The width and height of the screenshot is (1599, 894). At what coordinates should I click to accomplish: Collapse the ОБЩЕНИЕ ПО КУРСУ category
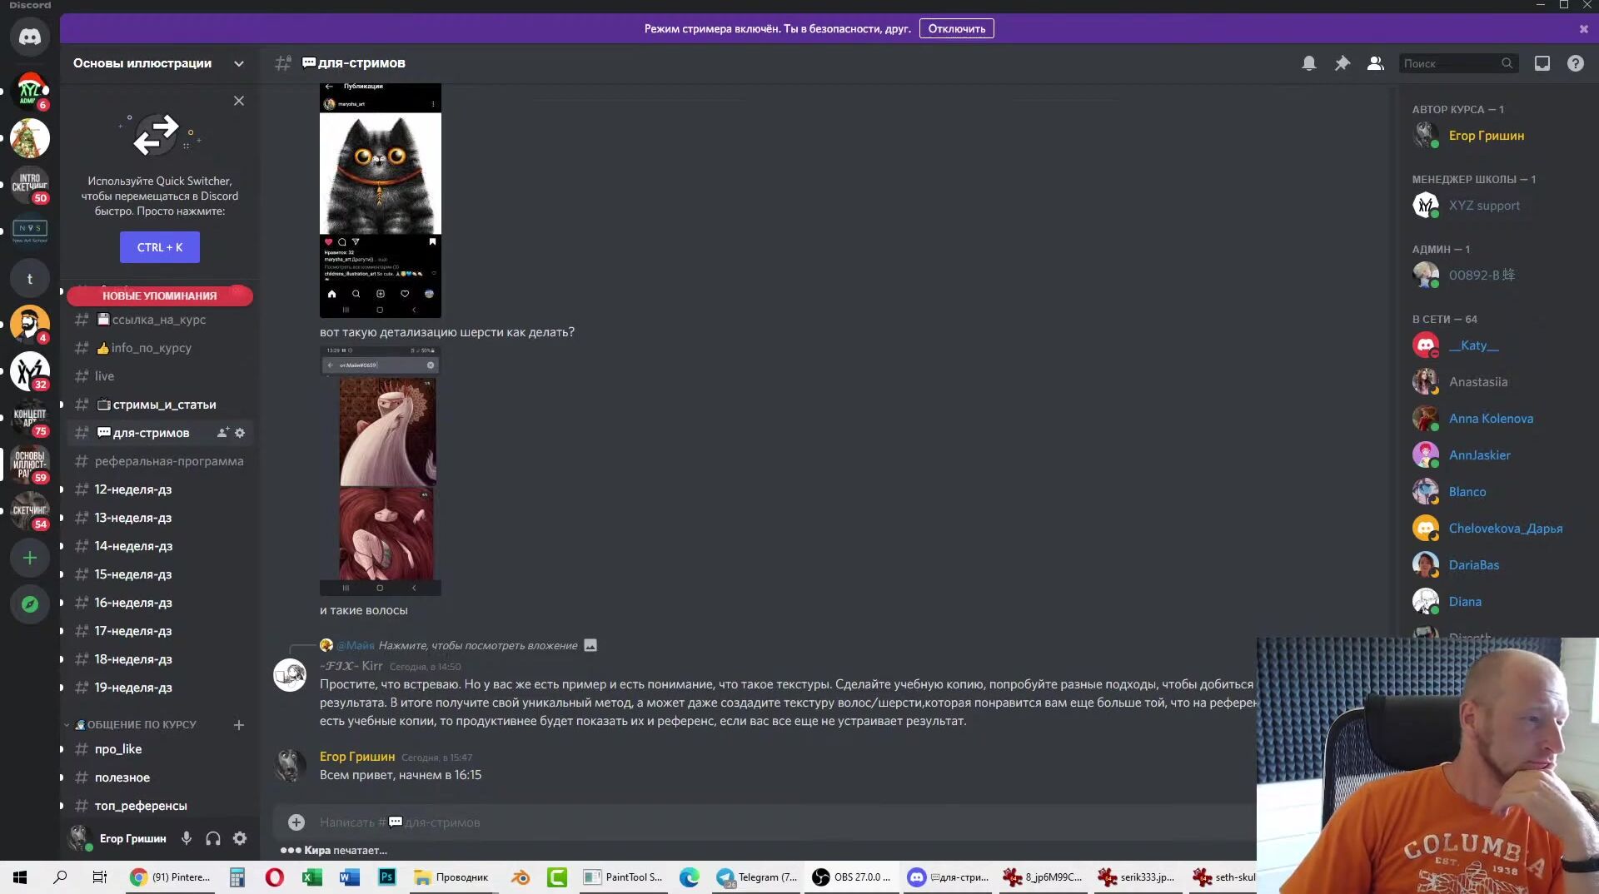(136, 725)
